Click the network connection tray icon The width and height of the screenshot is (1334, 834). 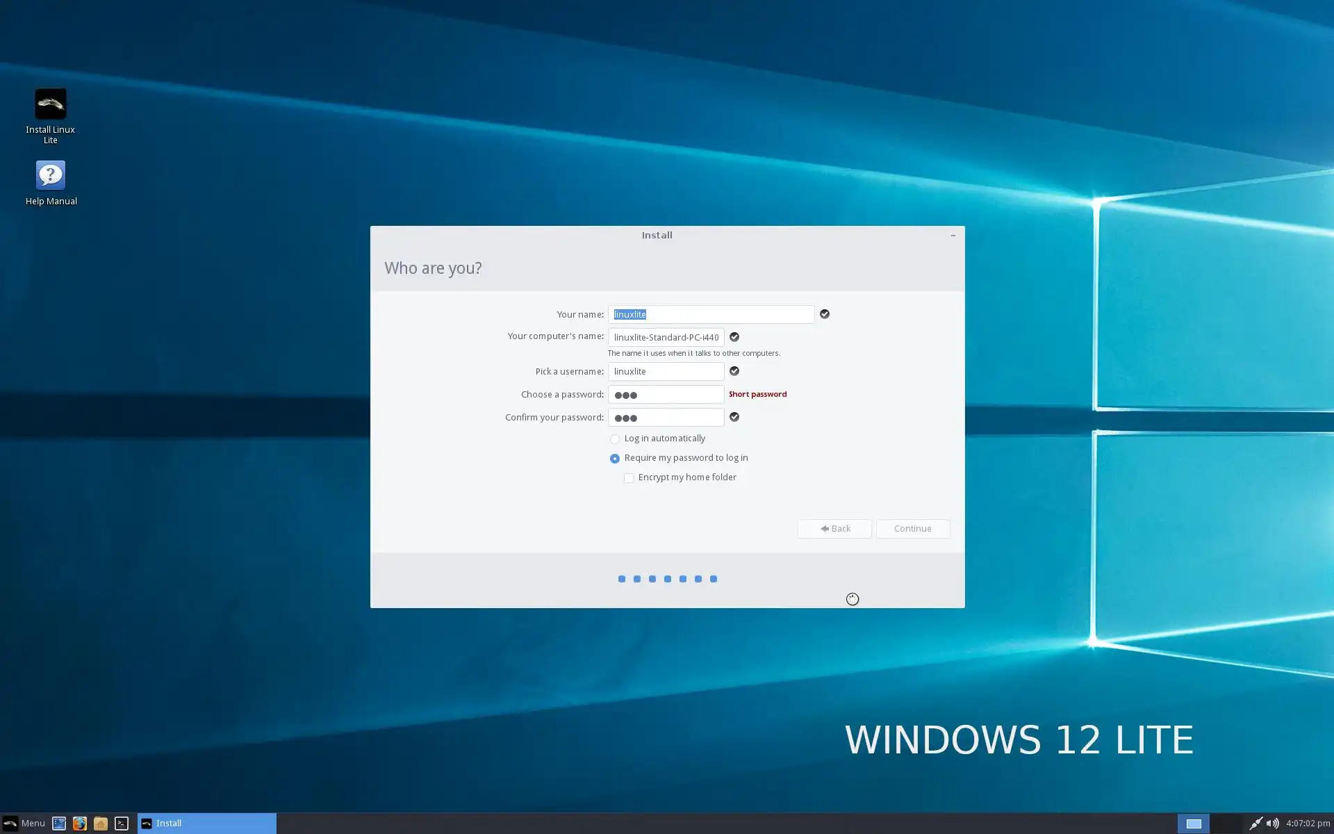(1255, 824)
